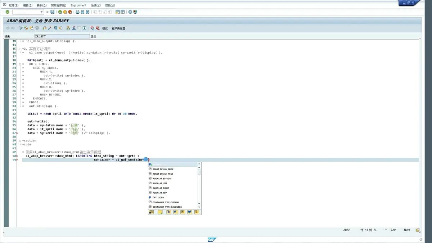Screen dimensions: 432x243
Task: Click the status bar layout icon next to NUM
Action: click(x=418, y=230)
